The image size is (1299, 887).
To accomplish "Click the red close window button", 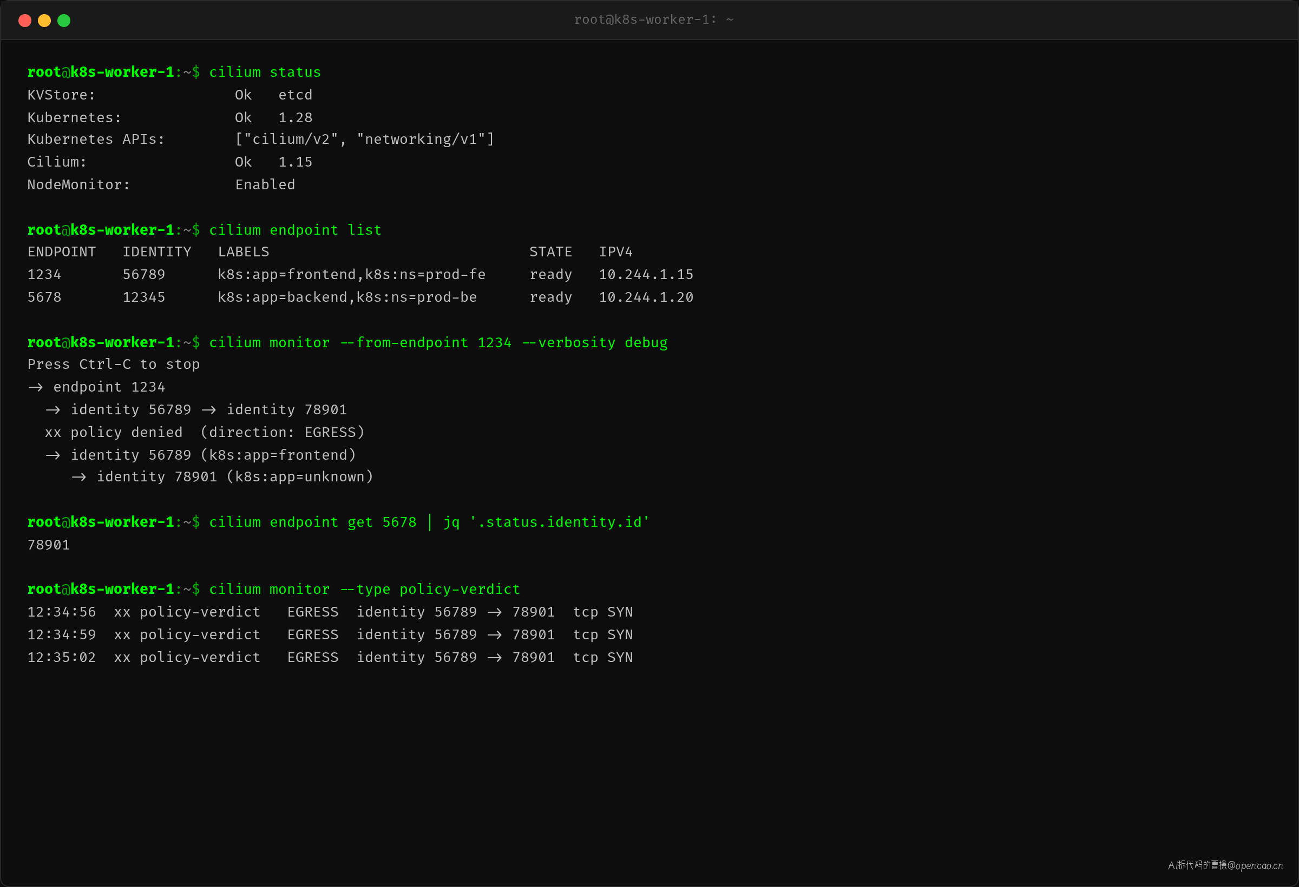I will pyautogui.click(x=24, y=21).
